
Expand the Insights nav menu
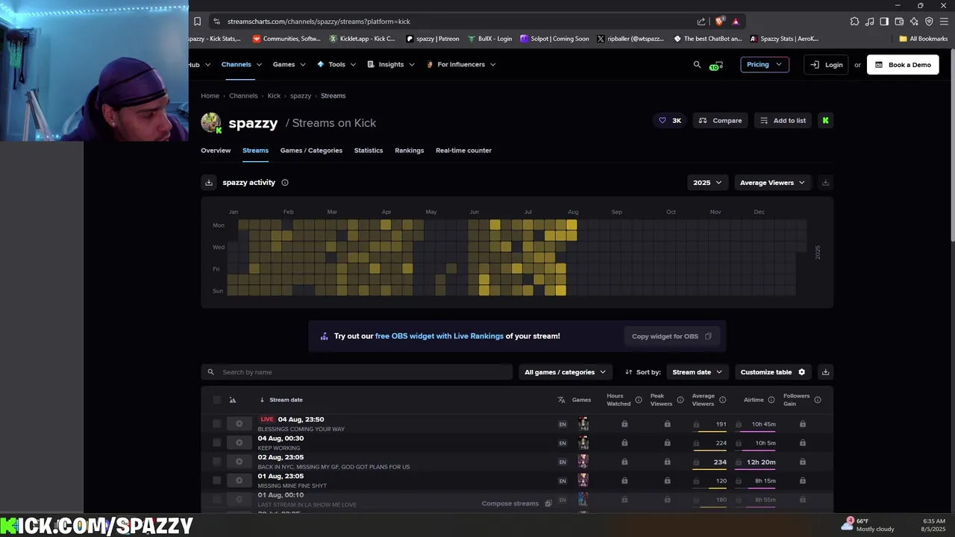click(x=391, y=65)
